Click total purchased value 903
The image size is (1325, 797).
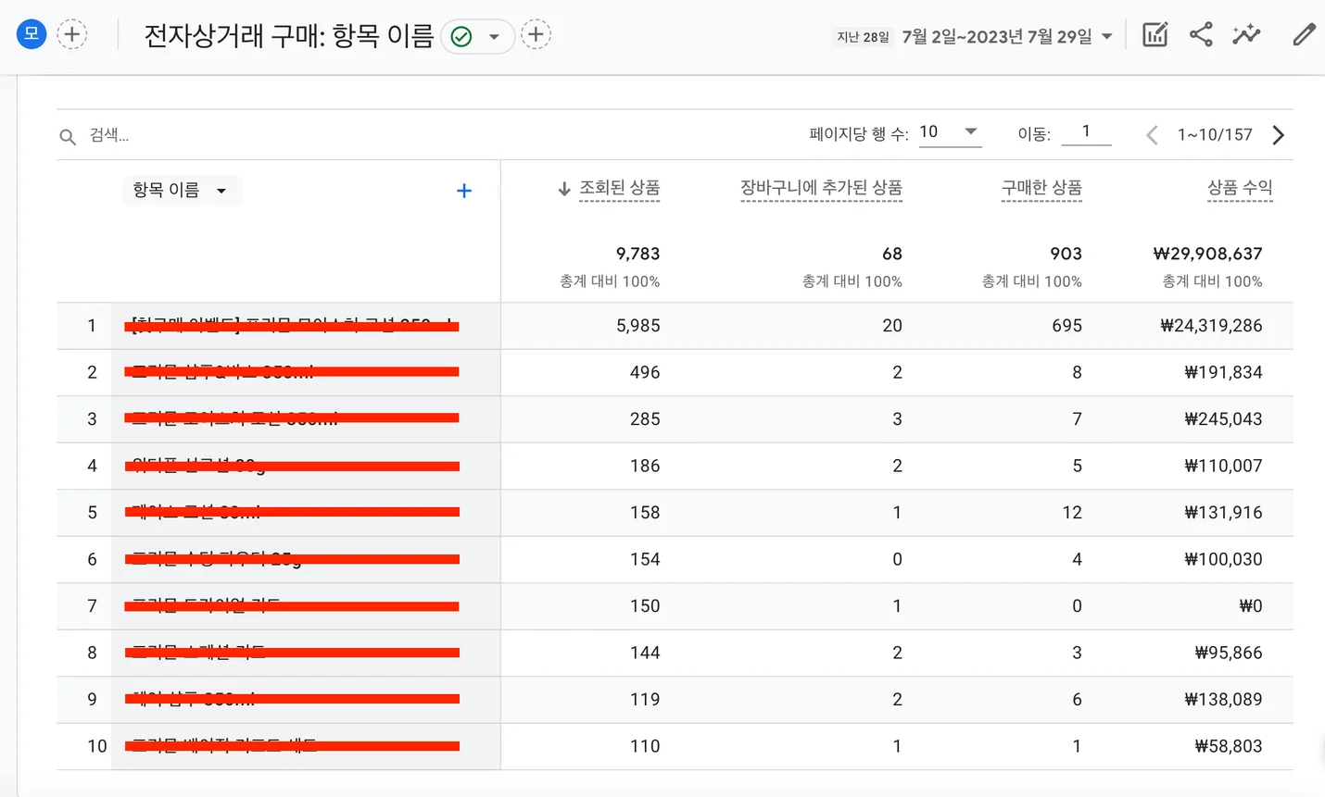[x=1066, y=254]
